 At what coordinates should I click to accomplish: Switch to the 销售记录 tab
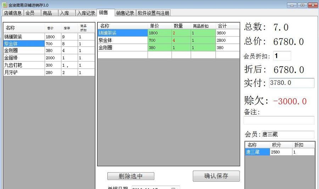[x=125, y=13]
